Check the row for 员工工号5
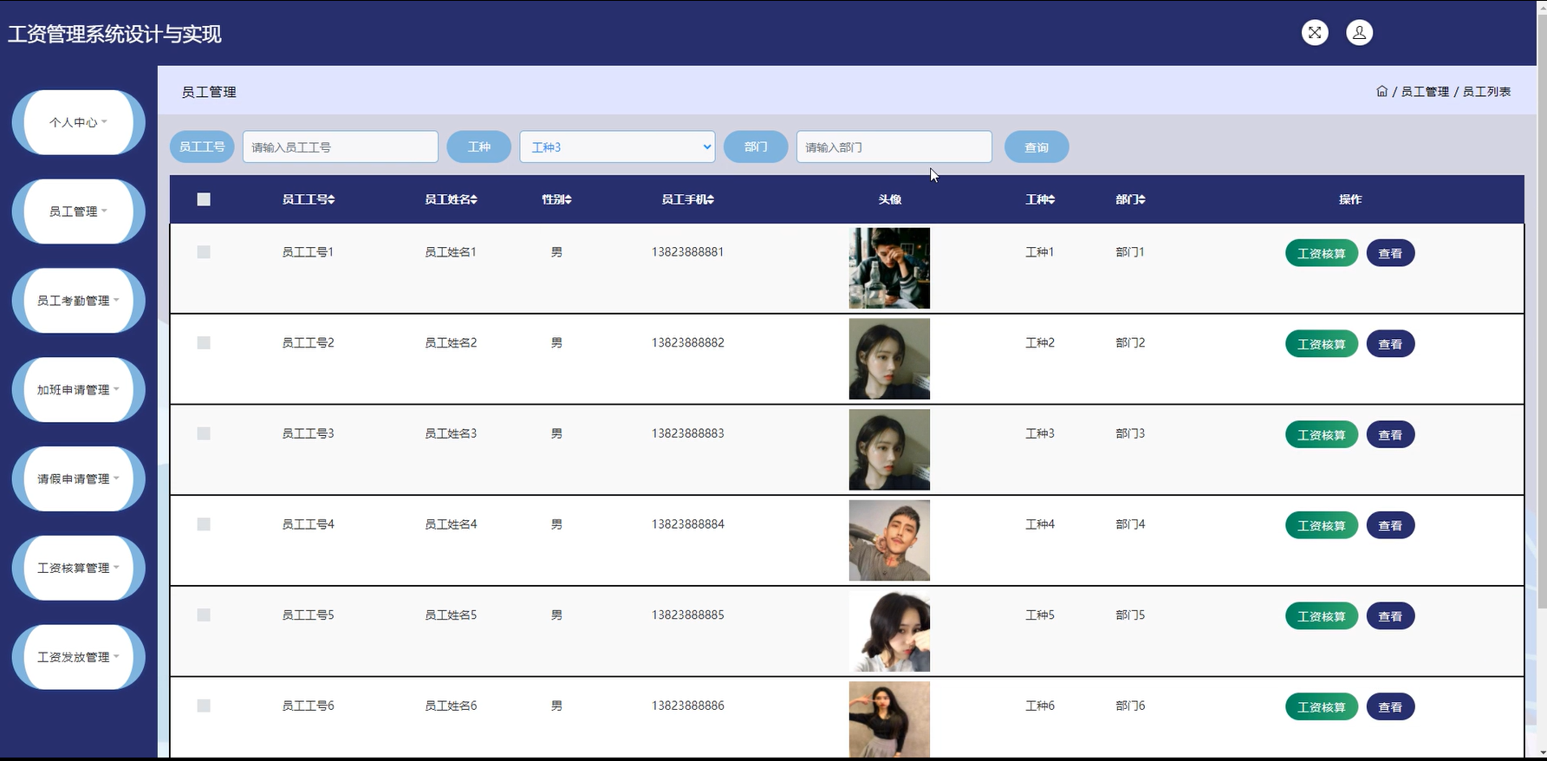 (x=204, y=615)
